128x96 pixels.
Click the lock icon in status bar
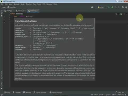[126, 95]
